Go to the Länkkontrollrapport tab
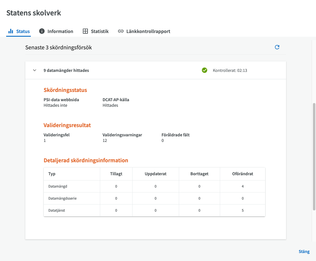The image size is (316, 261). (144, 31)
